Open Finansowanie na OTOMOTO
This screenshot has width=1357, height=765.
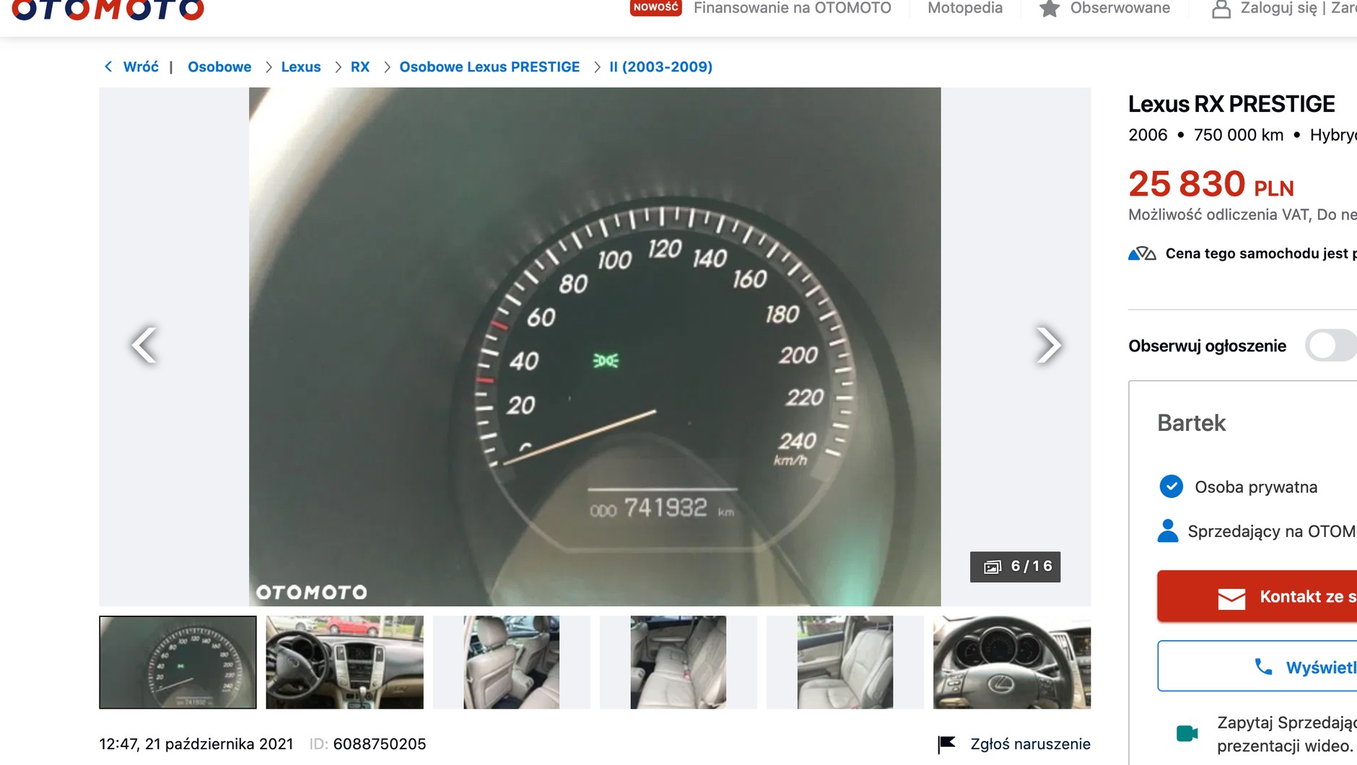(793, 8)
